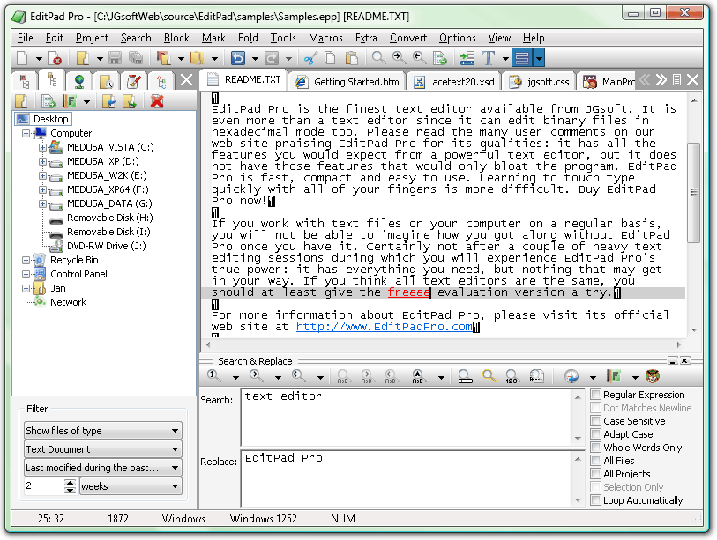Screen dimensions: 717x540
Task: Click the Open file folder icon
Action: 83,58
